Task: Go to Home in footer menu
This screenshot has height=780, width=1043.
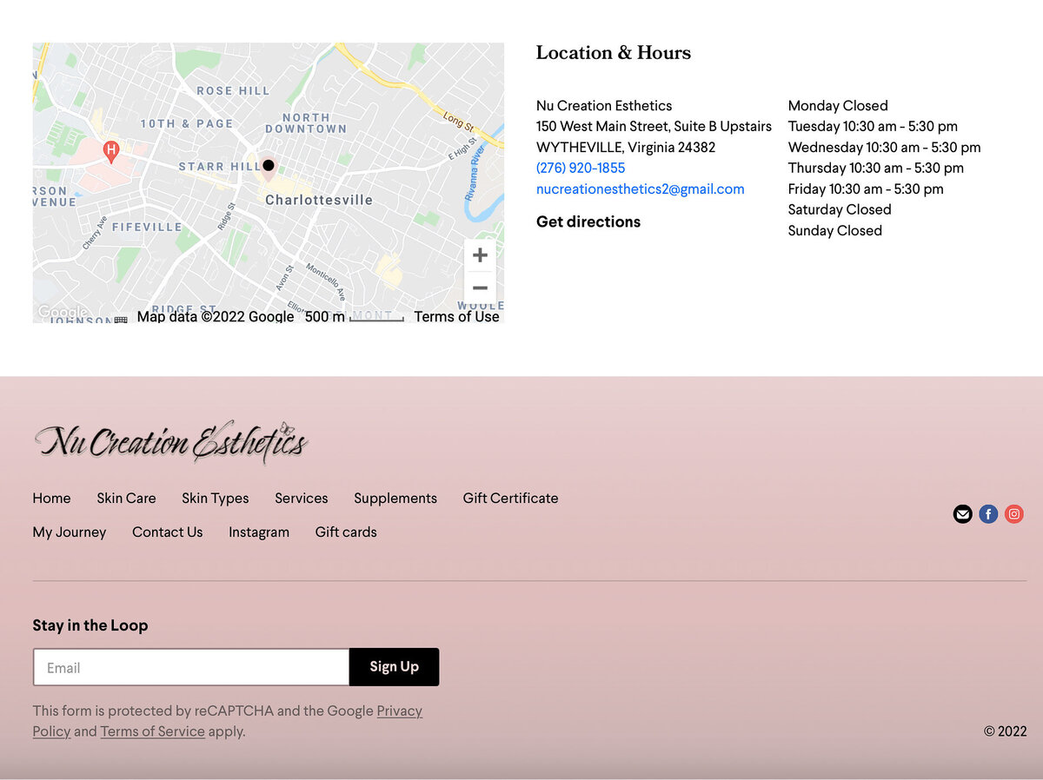Action: (51, 499)
